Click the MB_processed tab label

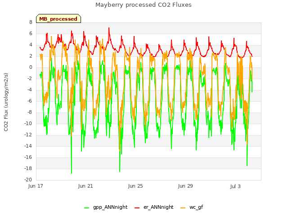click(58, 19)
